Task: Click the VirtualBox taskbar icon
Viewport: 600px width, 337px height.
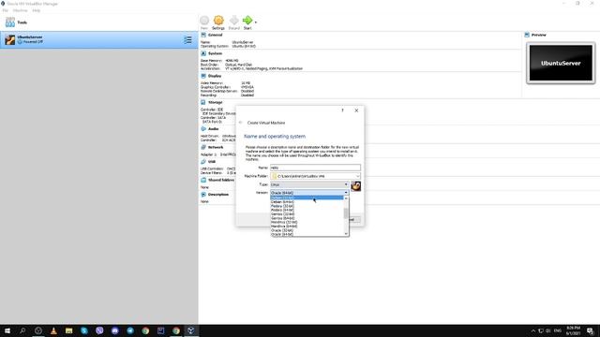Action: click(x=191, y=330)
